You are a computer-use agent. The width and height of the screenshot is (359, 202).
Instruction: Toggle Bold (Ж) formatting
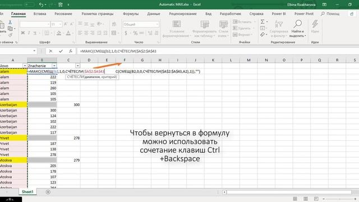click(22, 33)
